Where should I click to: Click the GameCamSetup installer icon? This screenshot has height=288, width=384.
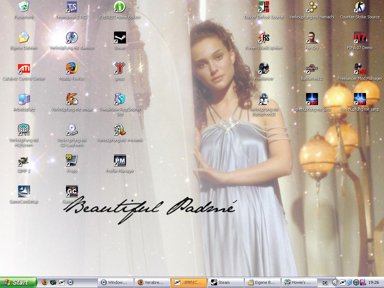coord(24,191)
